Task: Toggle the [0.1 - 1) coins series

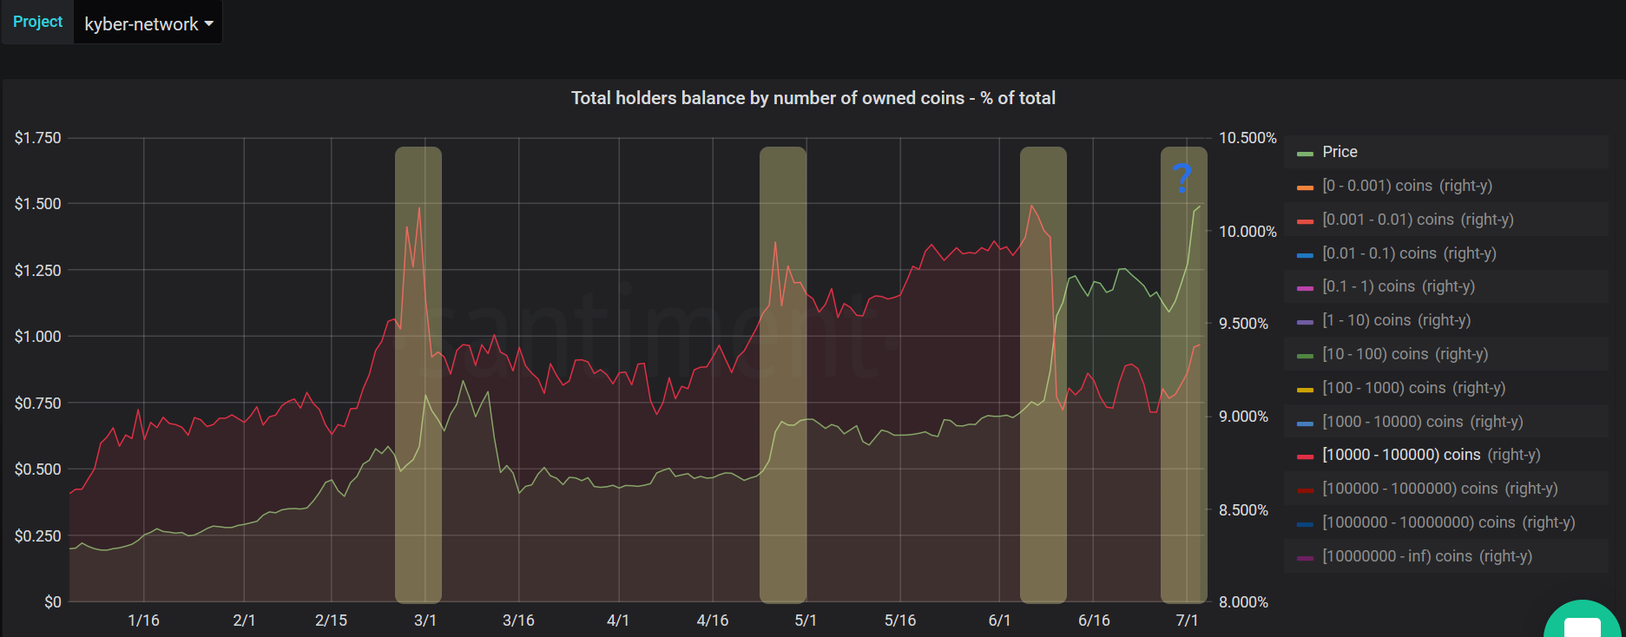Action: (x=1399, y=286)
